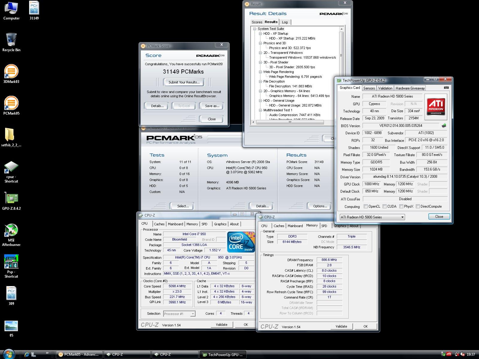The image size is (479, 359).
Task: Open the Windows Start orb
Action: coord(8,354)
